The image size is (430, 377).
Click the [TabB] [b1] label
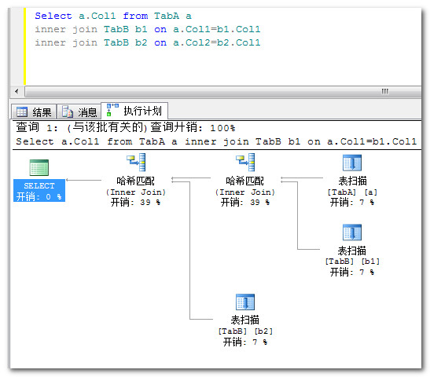352,262
